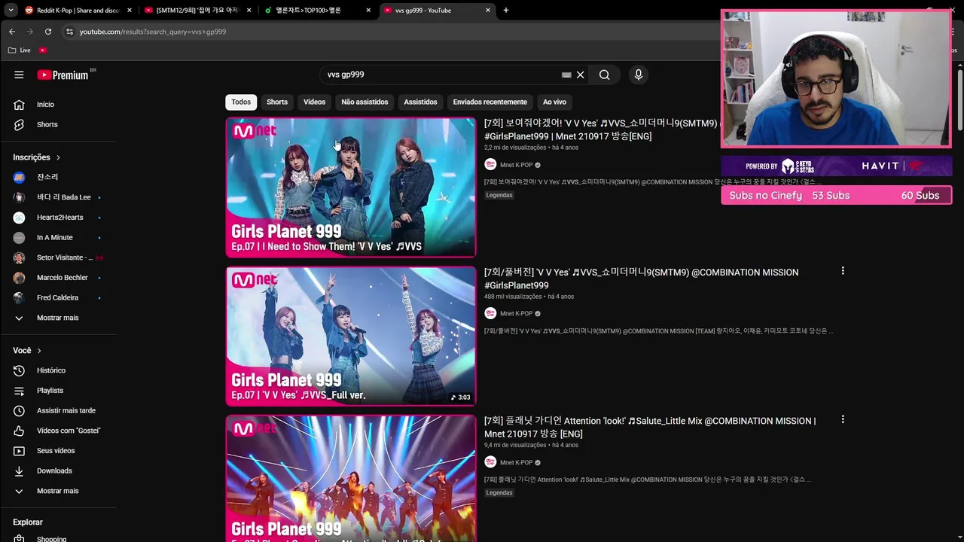The height and width of the screenshot is (542, 964).
Task: Open Fred Caldeira subscription
Action: (x=58, y=297)
